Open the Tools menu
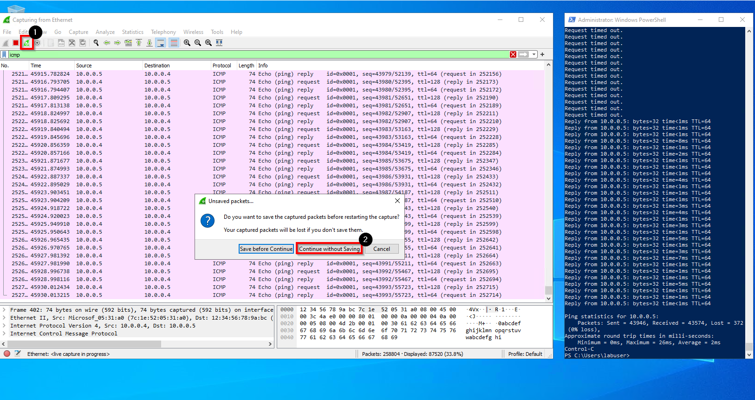 pos(217,32)
